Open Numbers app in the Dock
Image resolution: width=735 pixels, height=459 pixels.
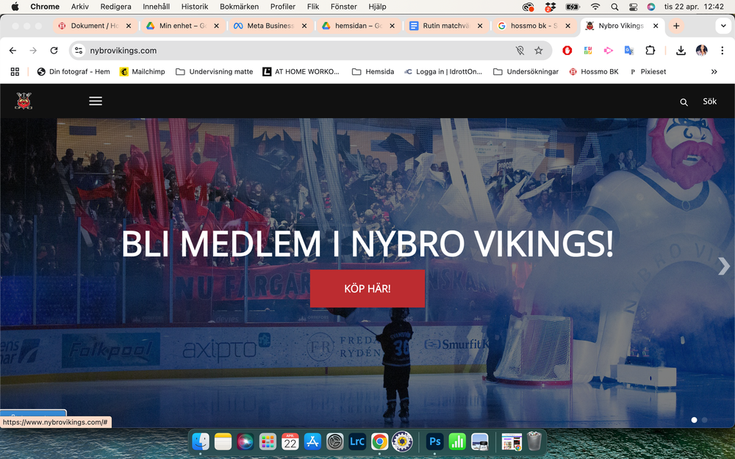click(x=457, y=441)
